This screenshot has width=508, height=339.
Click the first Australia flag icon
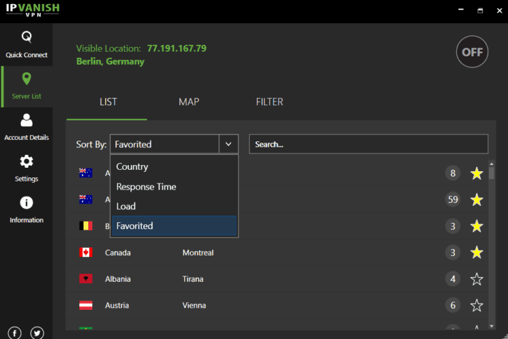pos(86,173)
